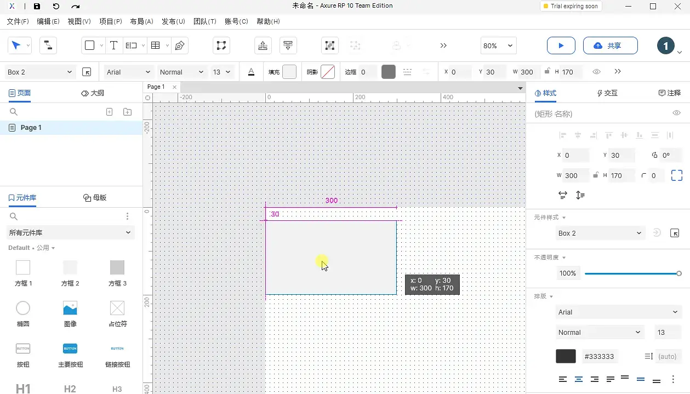Screen dimensions: 690x394
Task: Select the Pen tool in the toolbar
Action: click(180, 45)
